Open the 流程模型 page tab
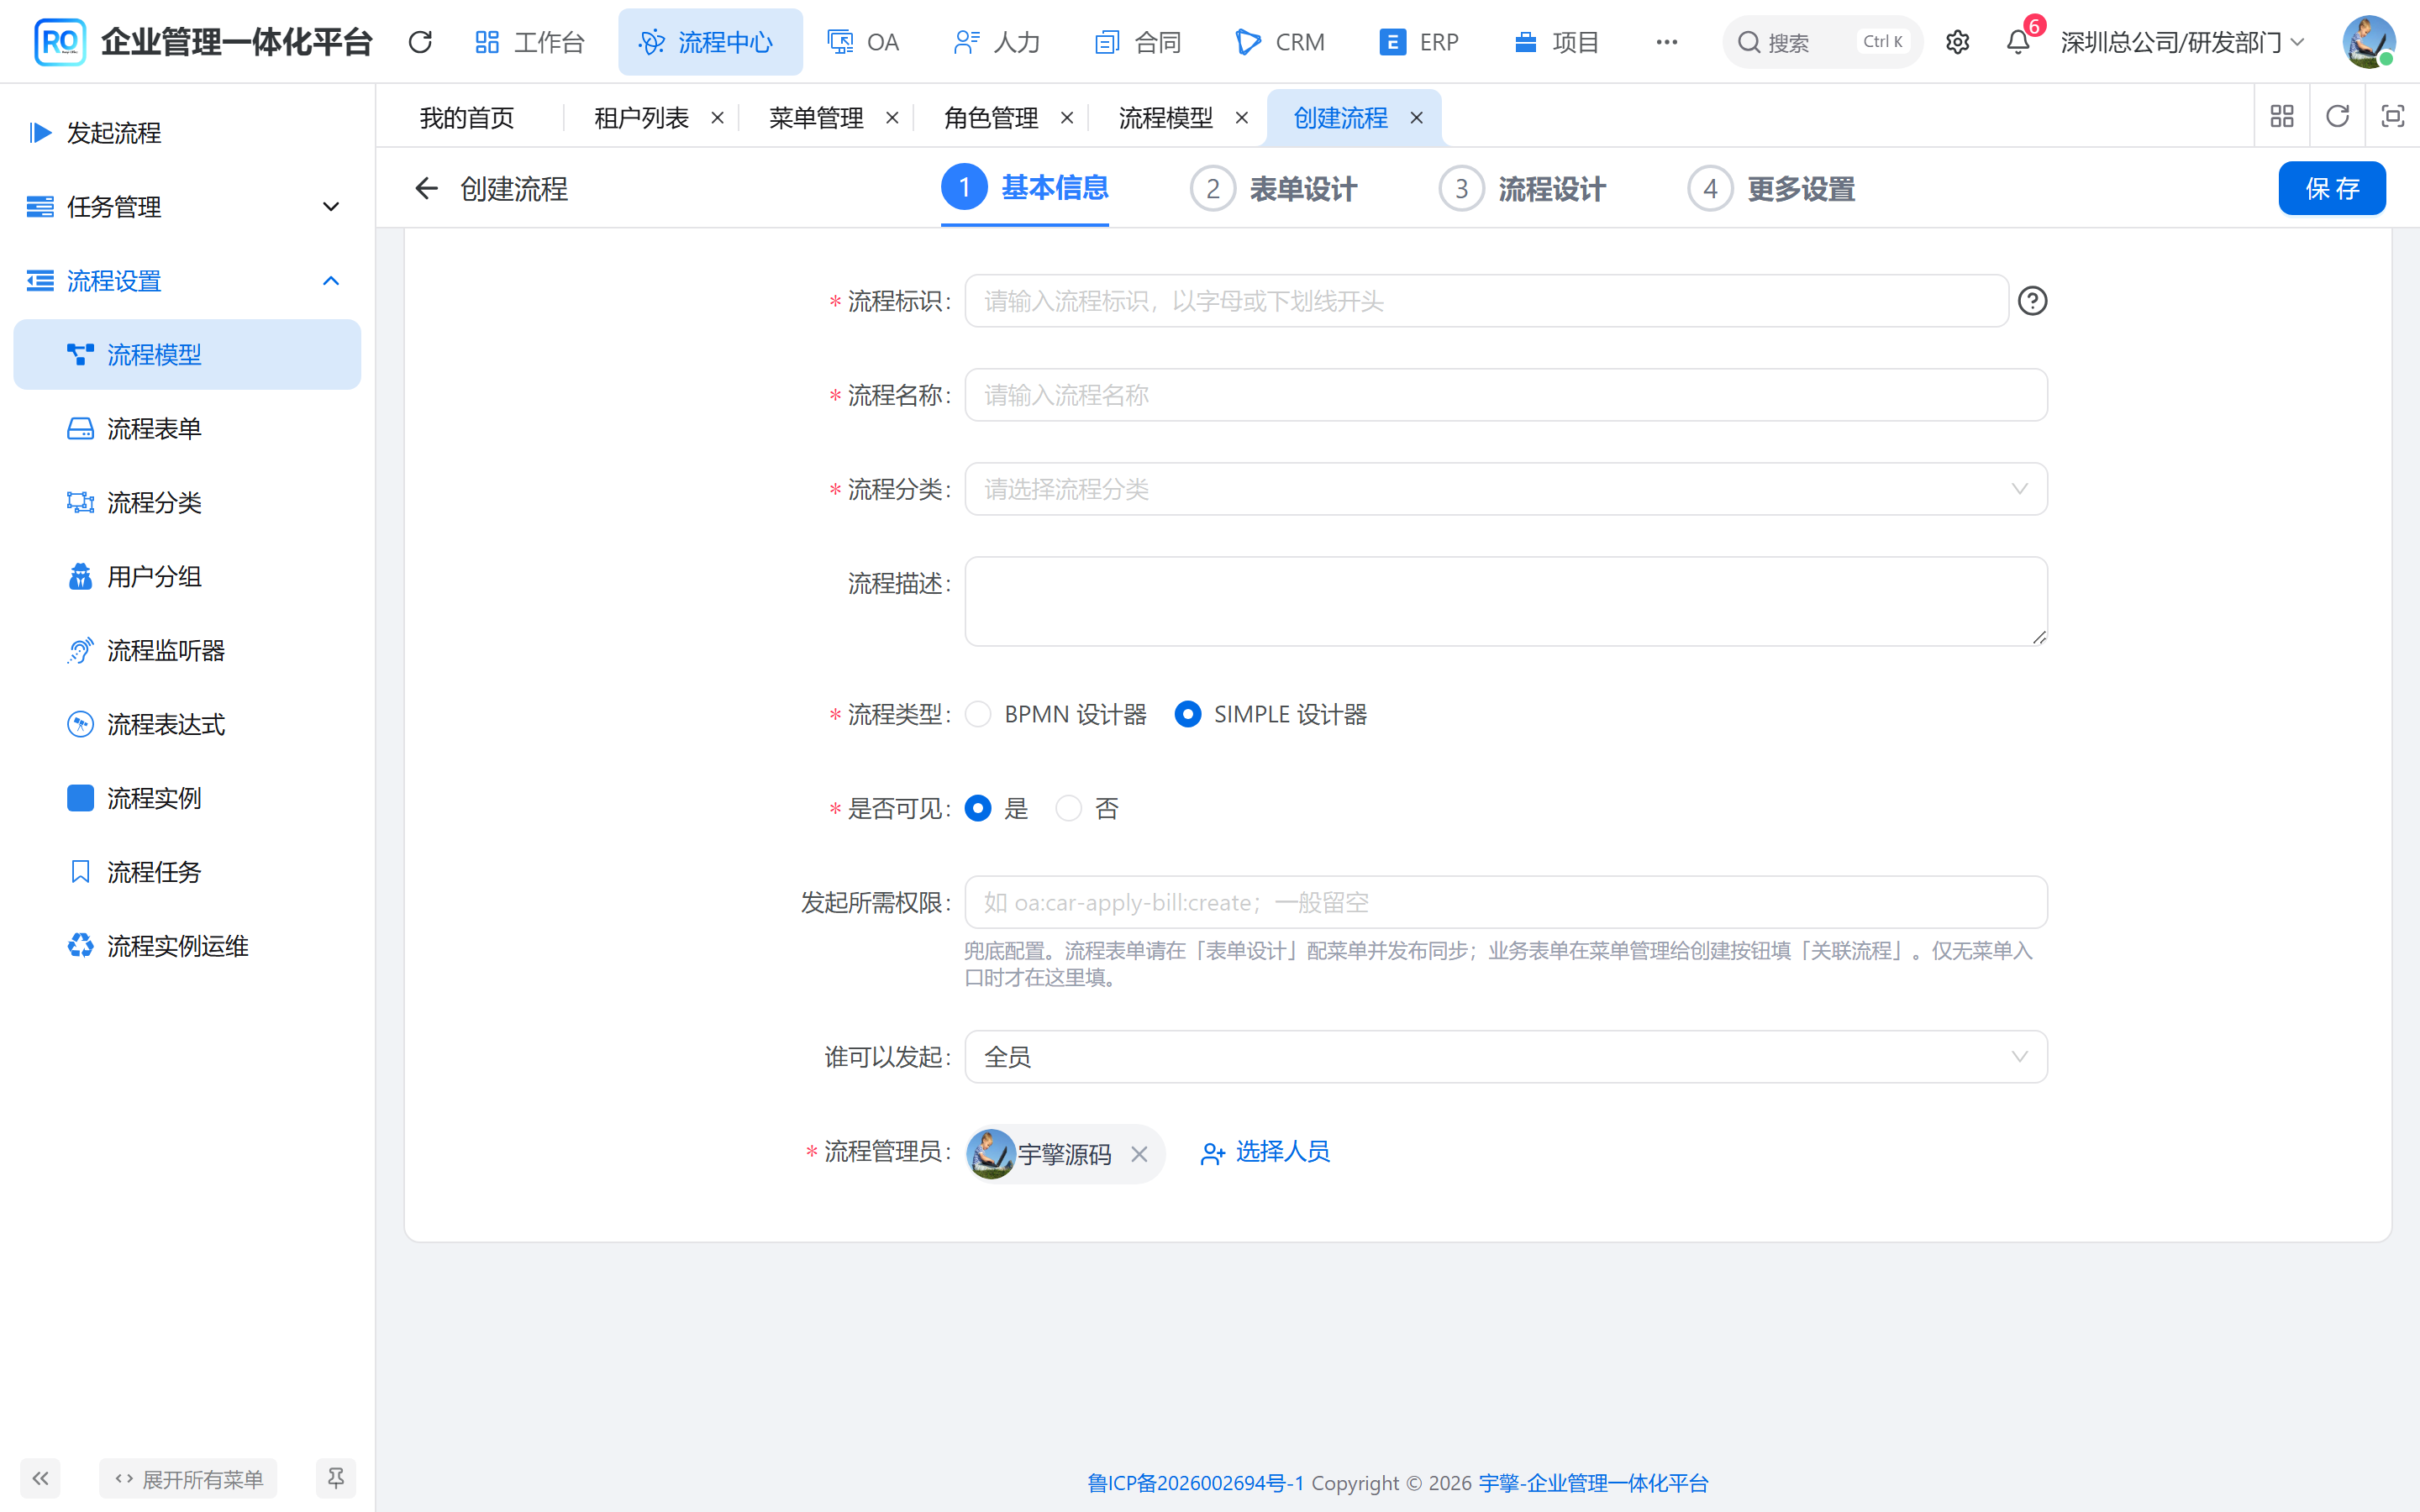Image resolution: width=2420 pixels, height=1512 pixels. tap(1165, 118)
